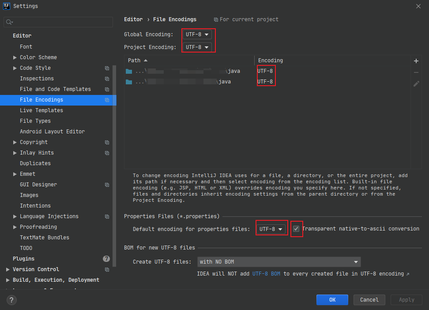Click the settings search field
This screenshot has width=429, height=310.
click(58, 22)
